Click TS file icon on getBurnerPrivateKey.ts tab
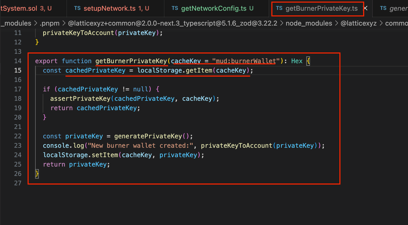Image resolution: width=408 pixels, height=225 pixels. click(x=279, y=8)
